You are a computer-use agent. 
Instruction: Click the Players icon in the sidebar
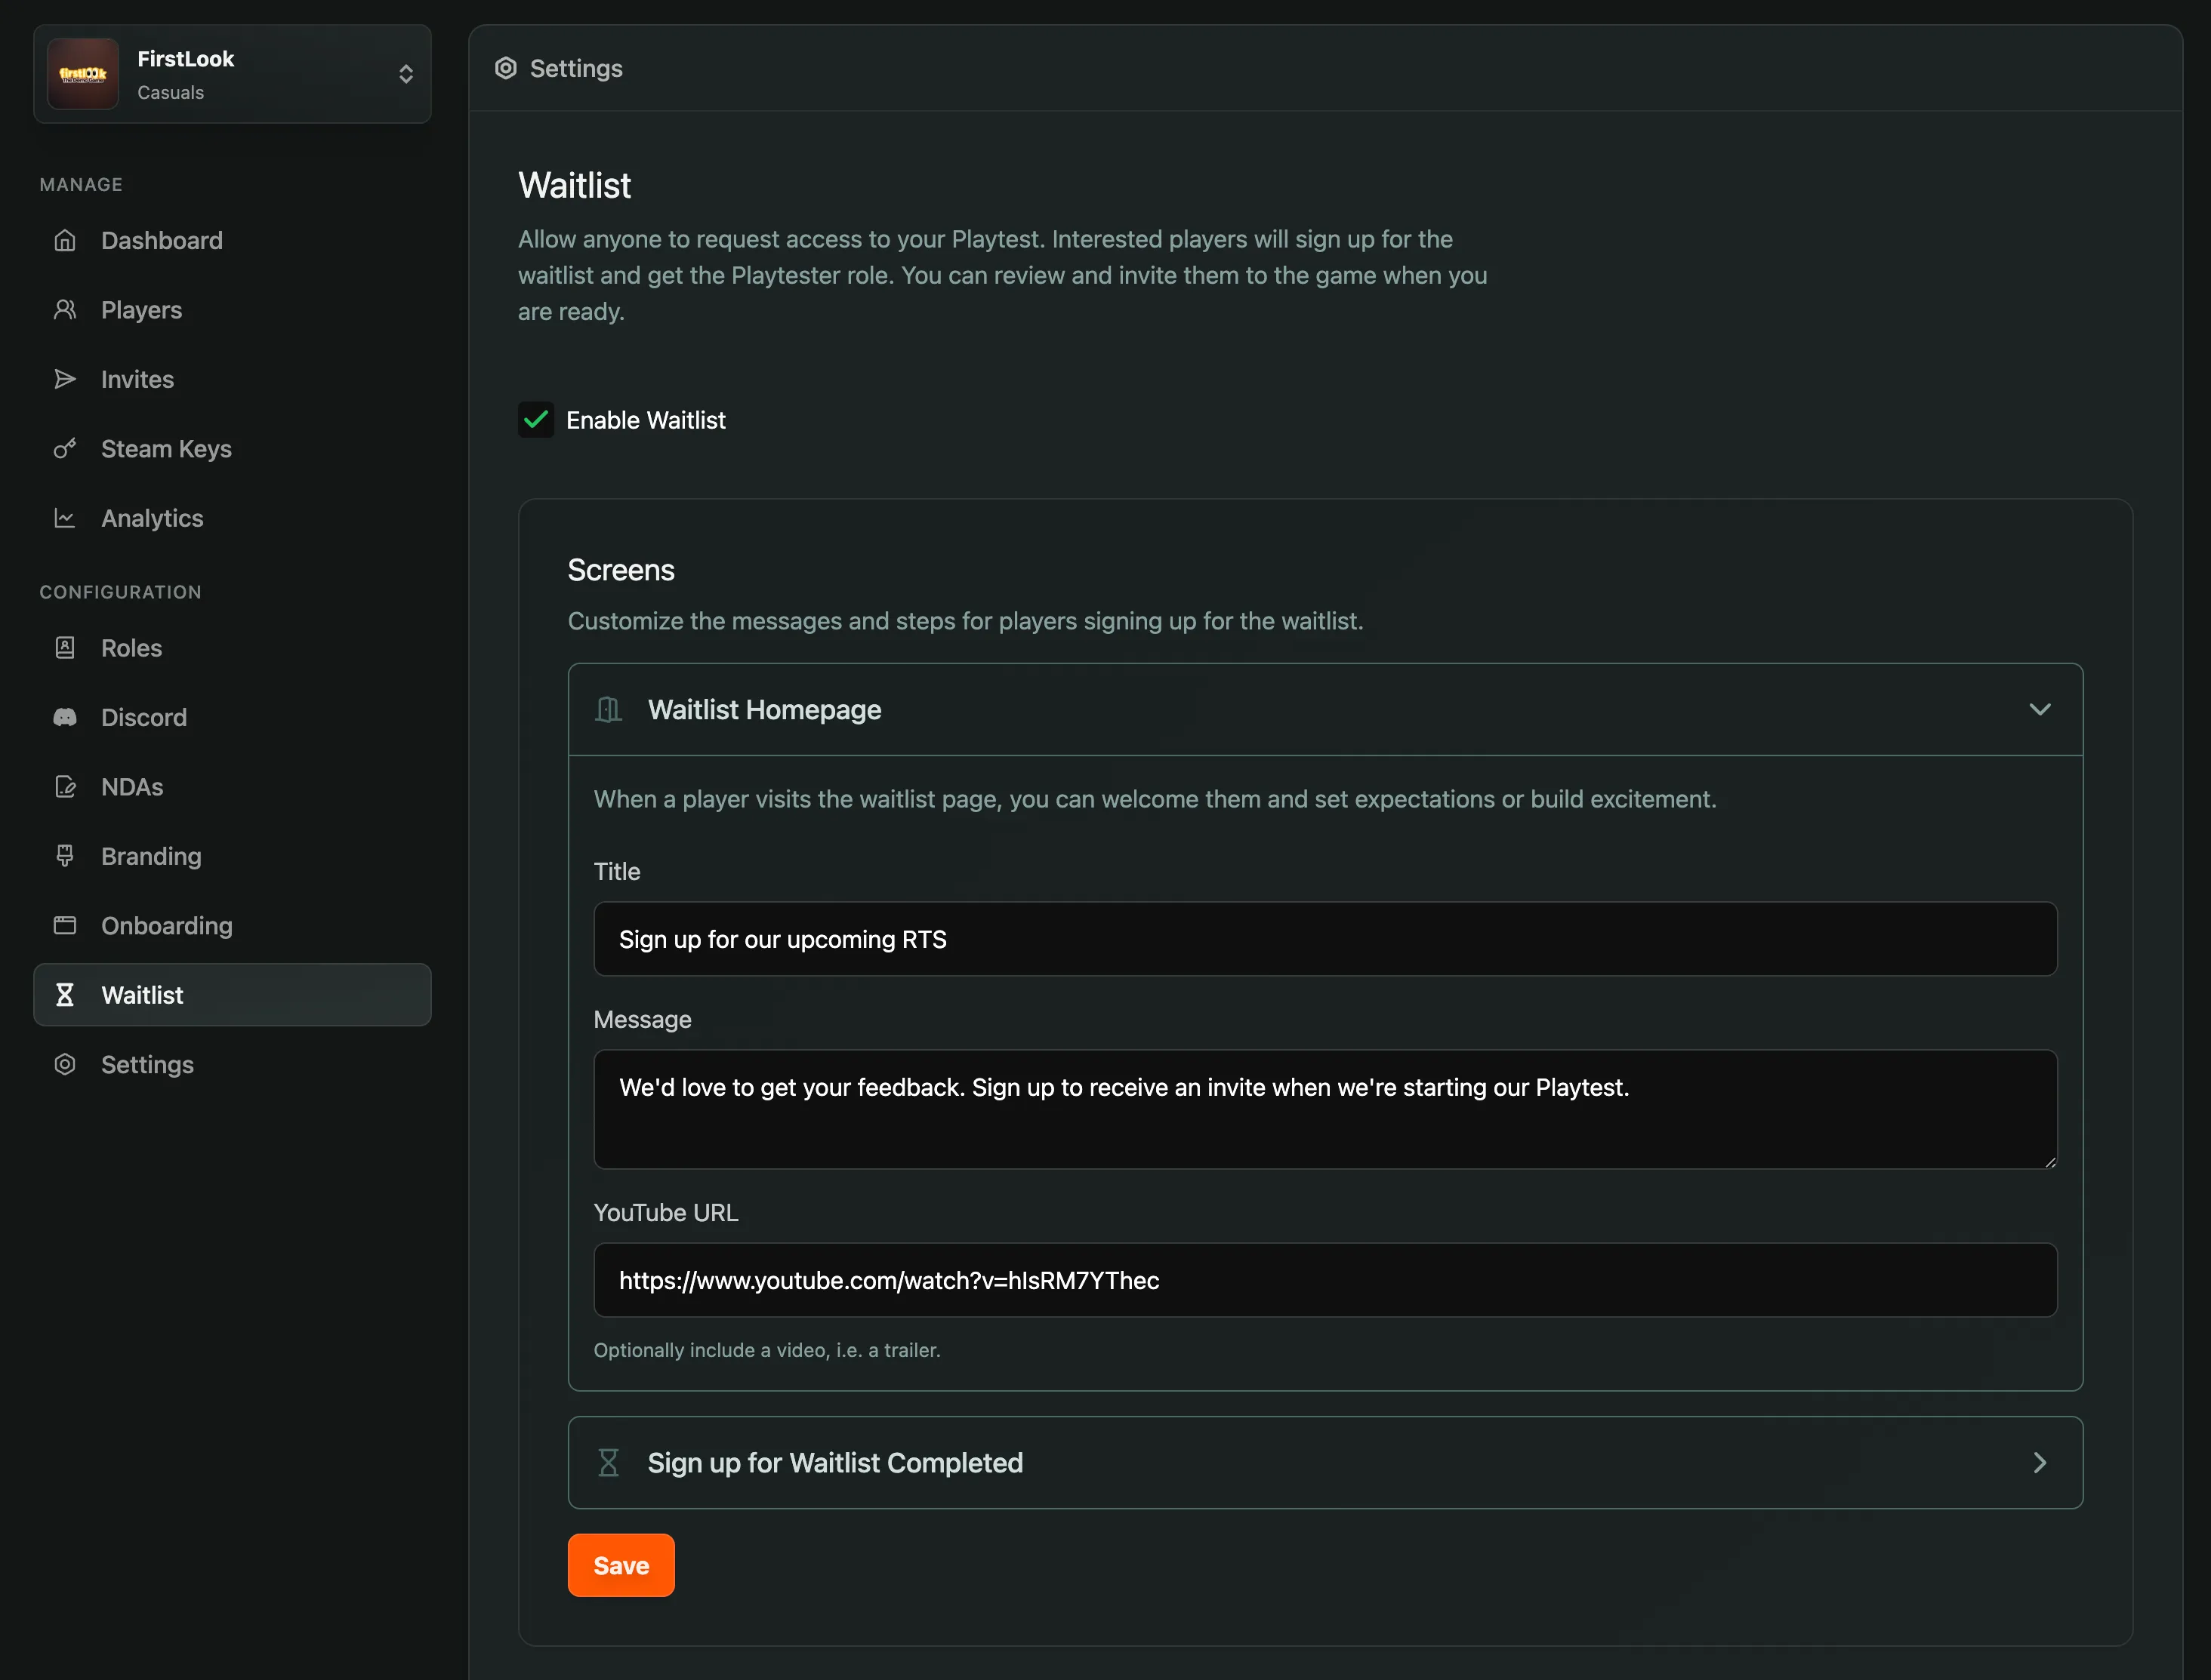click(65, 309)
